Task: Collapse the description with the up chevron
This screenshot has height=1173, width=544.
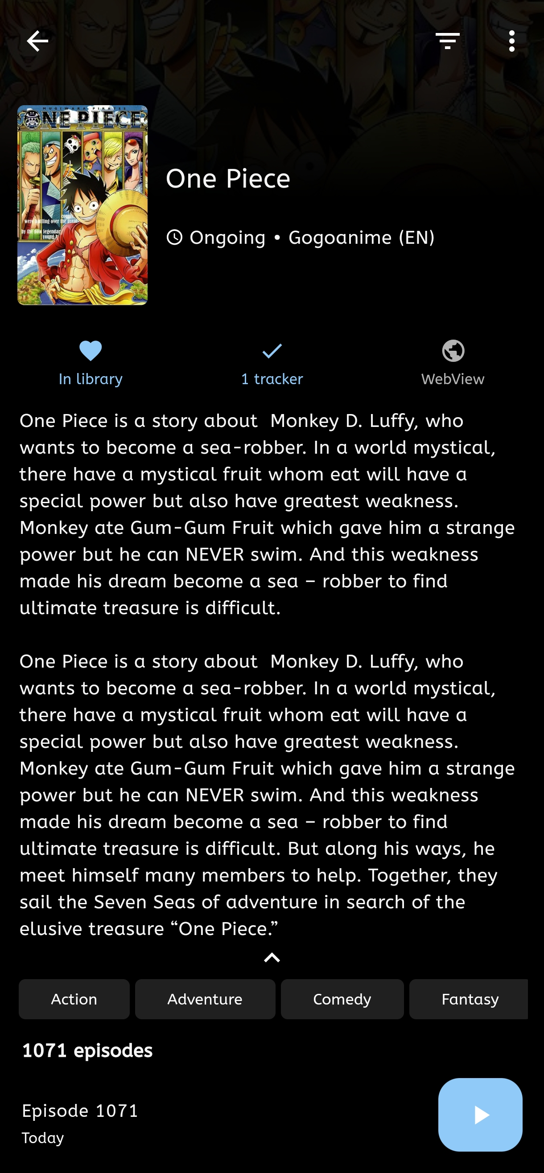Action: [272, 958]
